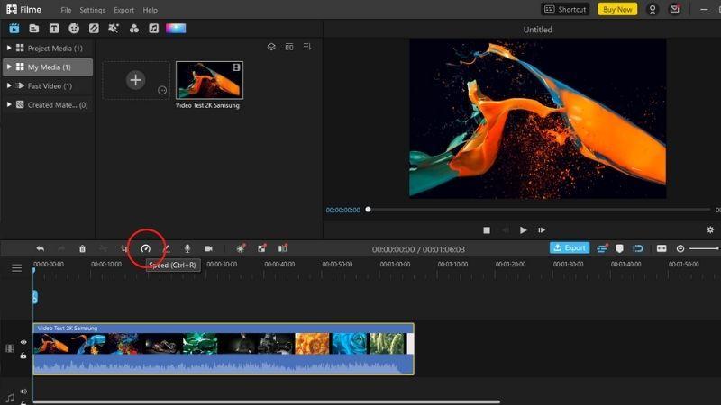Open the mail messages icon
721x405 pixels.
[x=674, y=9]
